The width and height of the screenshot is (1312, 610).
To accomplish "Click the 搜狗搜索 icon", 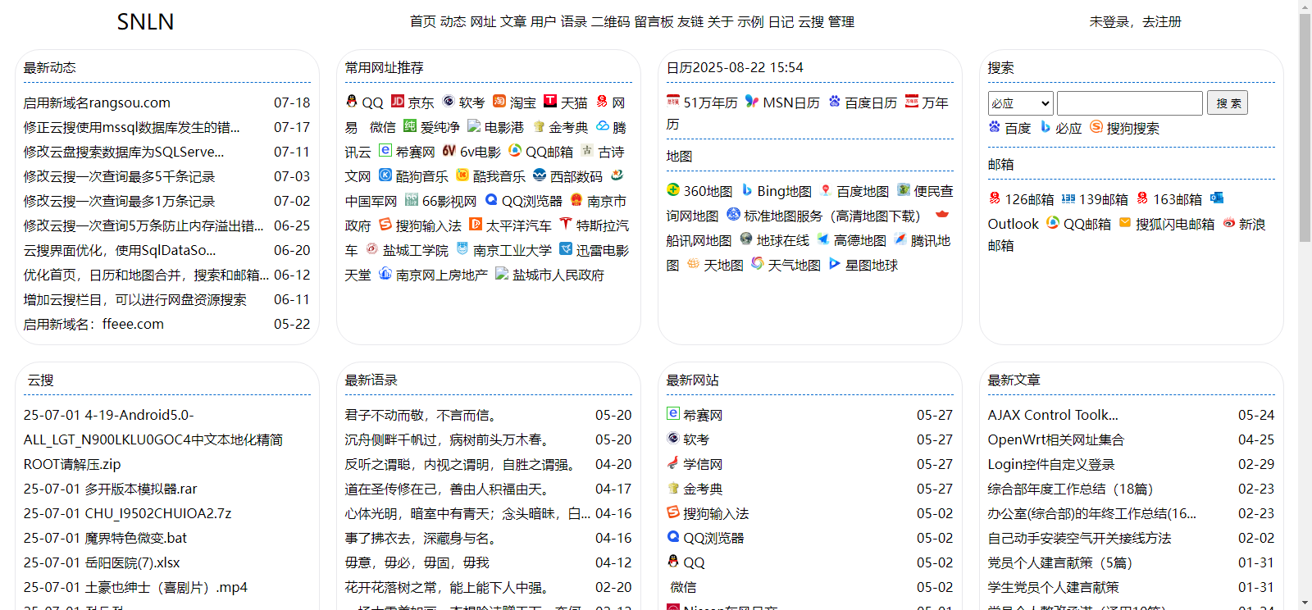I will point(1096,127).
